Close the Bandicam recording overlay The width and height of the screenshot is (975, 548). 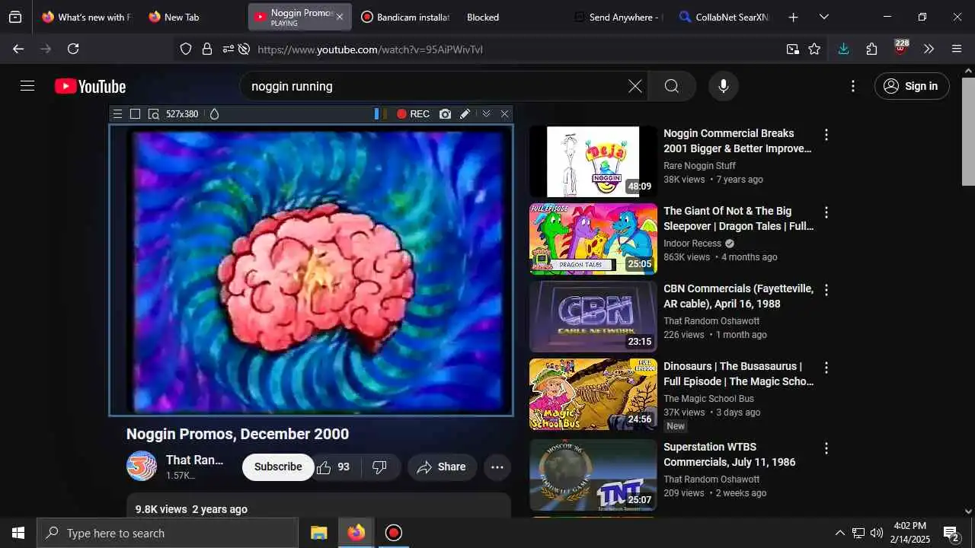pyautogui.click(x=504, y=114)
